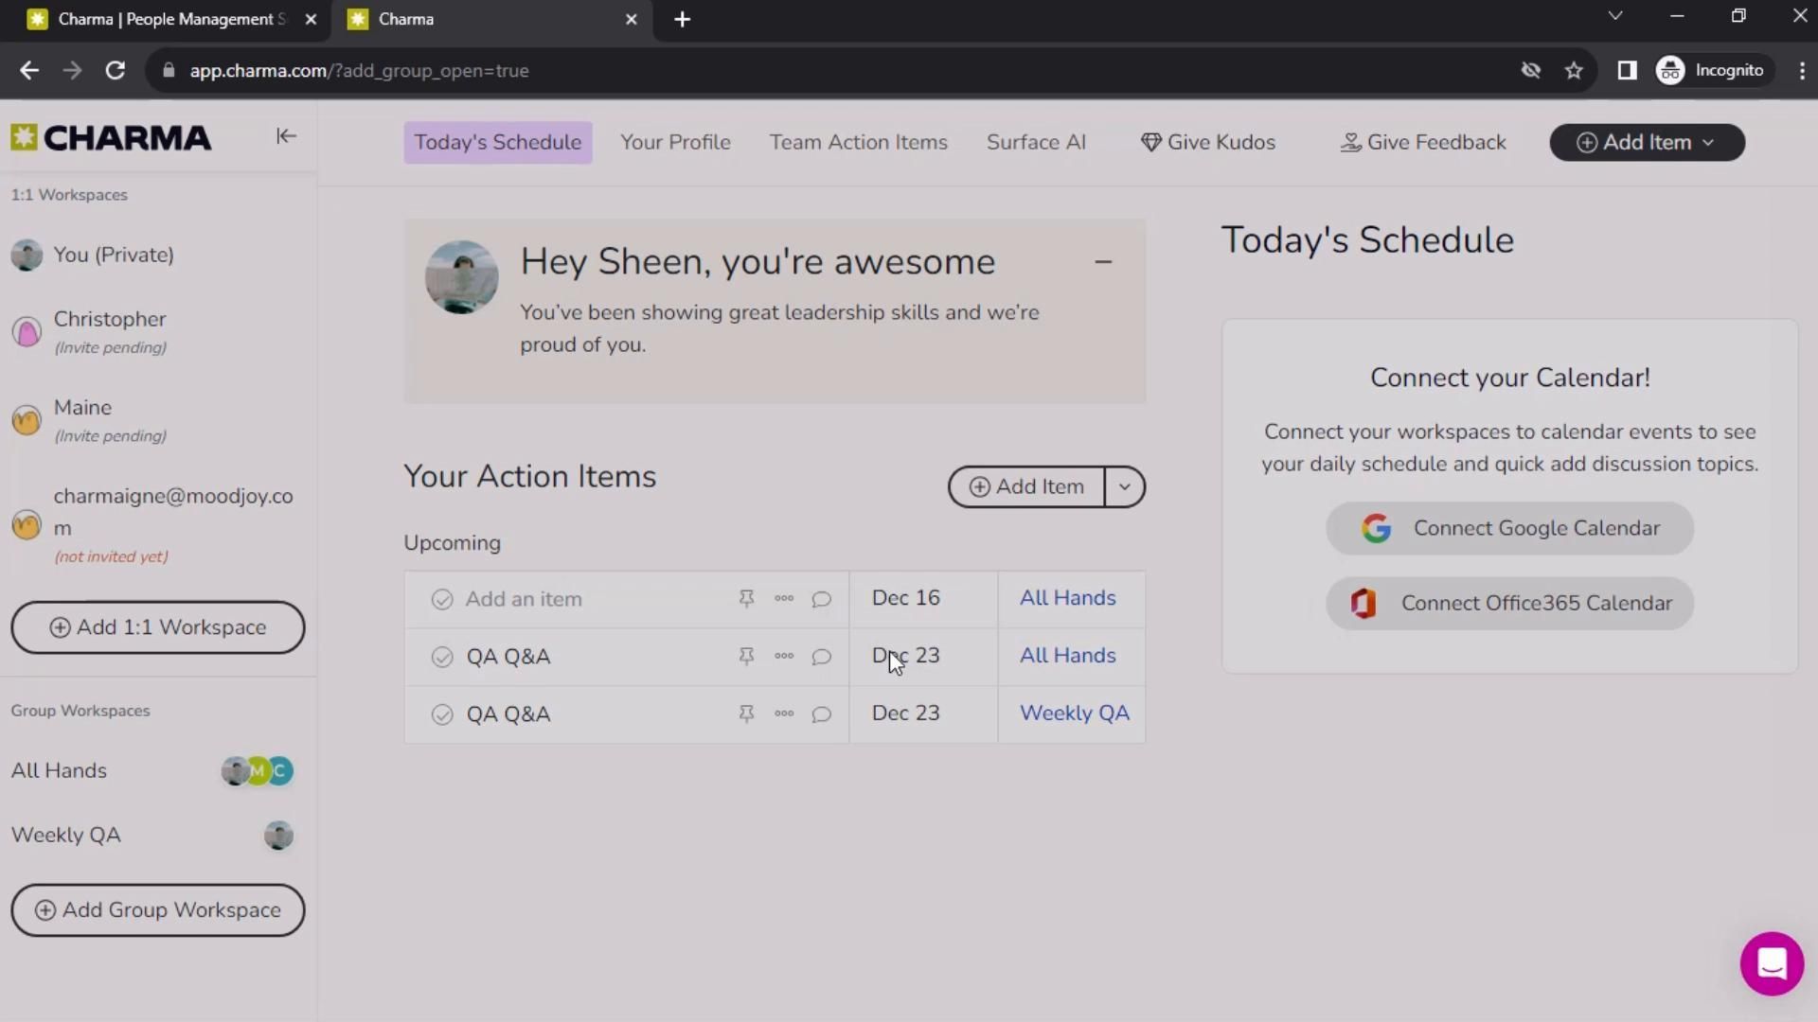Pin the Add an item row
1818x1022 pixels.
(x=746, y=599)
